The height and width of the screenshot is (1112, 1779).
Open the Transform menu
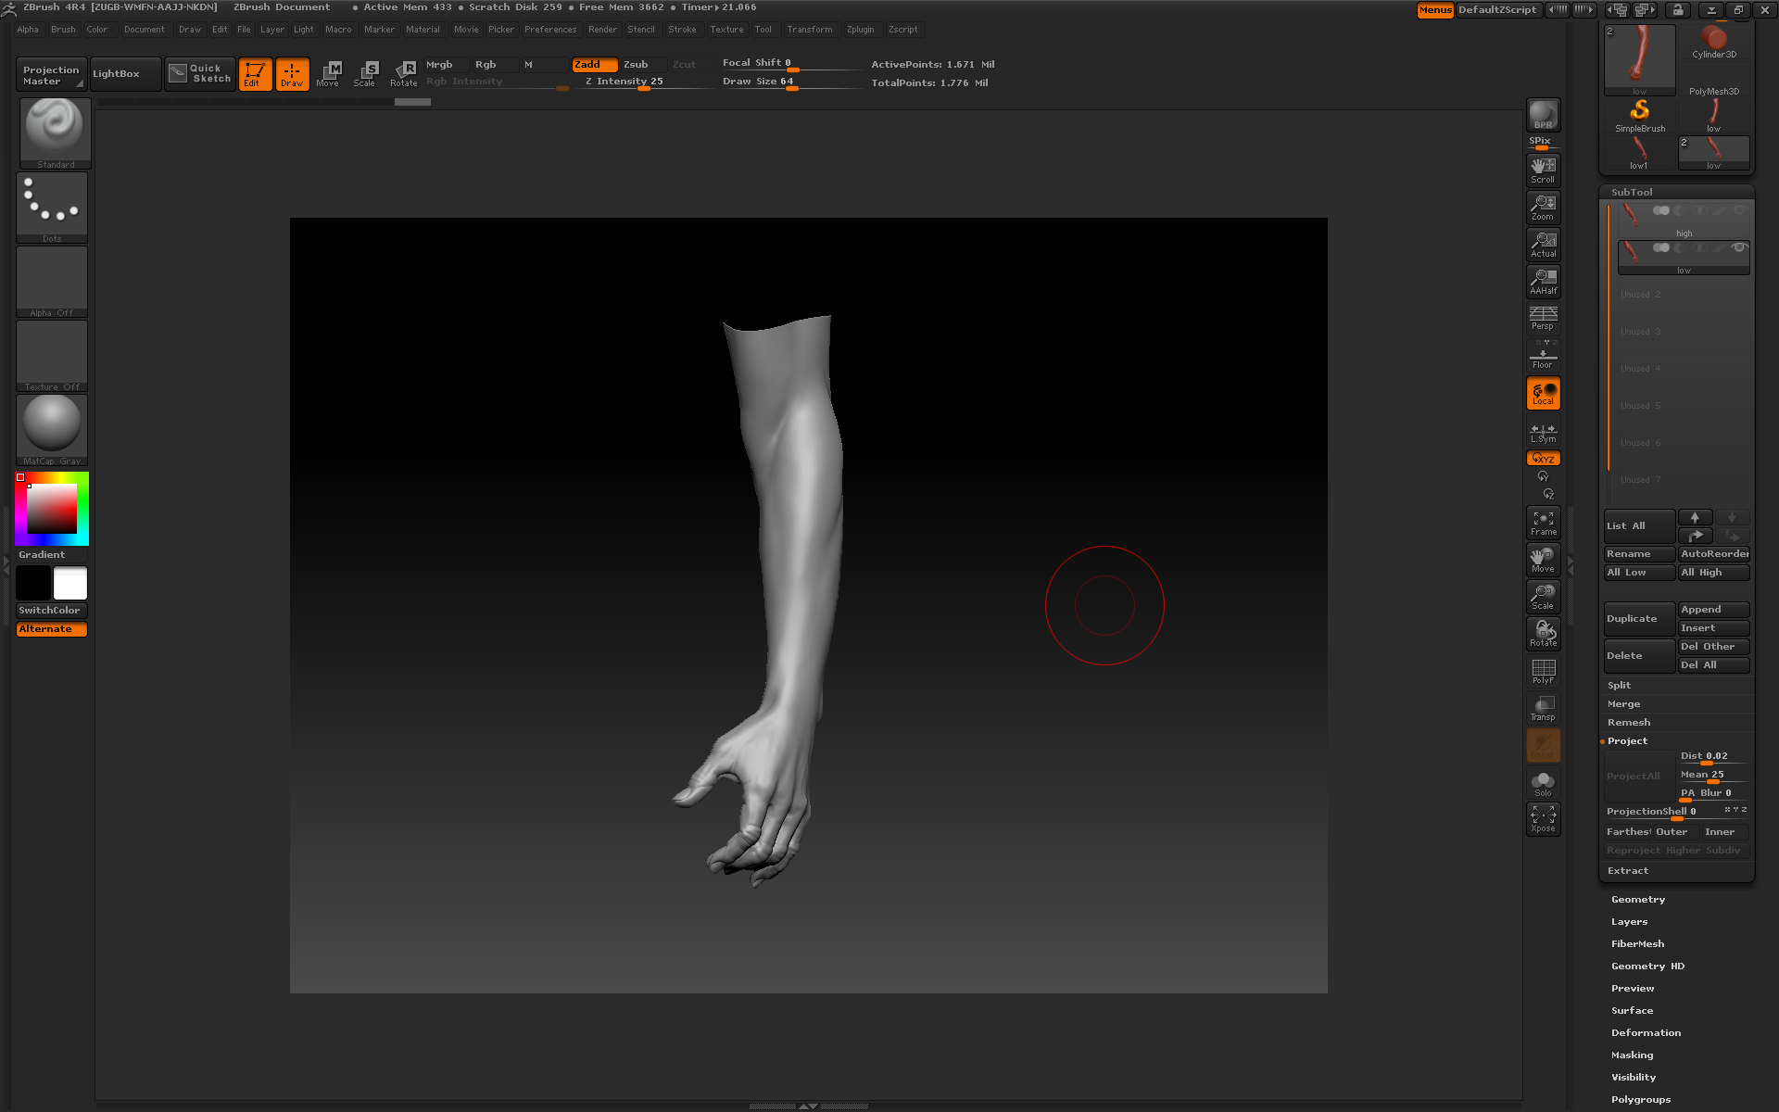click(x=809, y=30)
